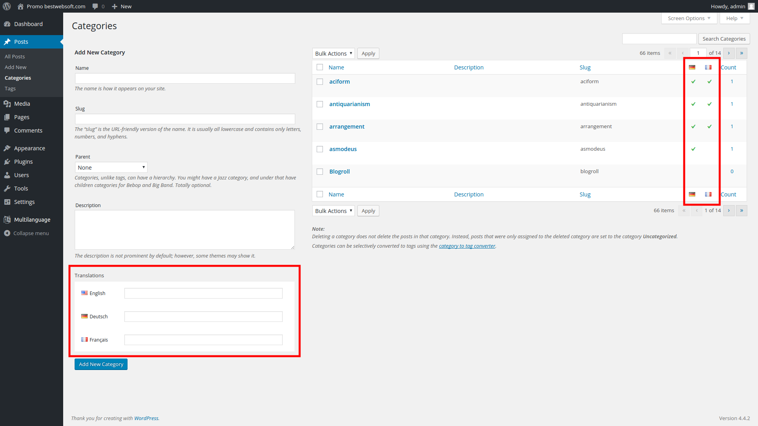Click the Multilanguage translation icon
Viewport: 758px width, 426px height.
click(x=7, y=220)
